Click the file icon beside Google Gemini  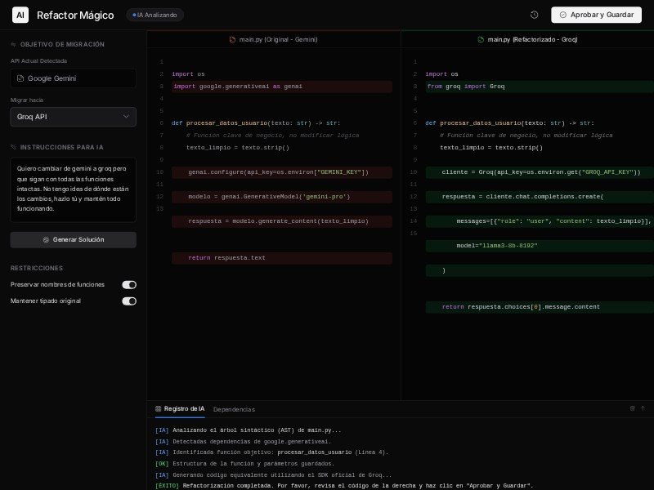21,78
